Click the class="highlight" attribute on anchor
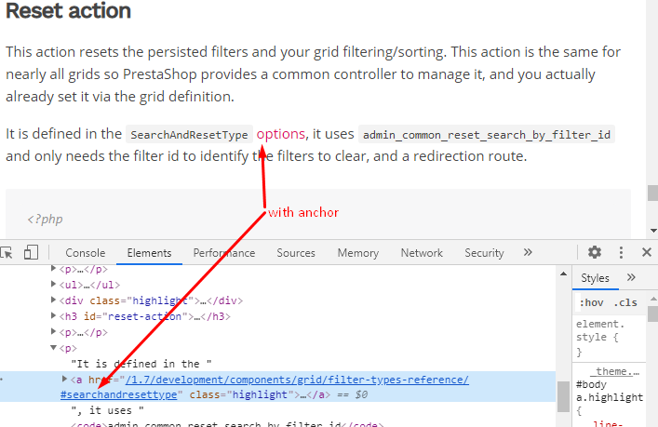Viewport: 658px width, 427px height. [241, 394]
